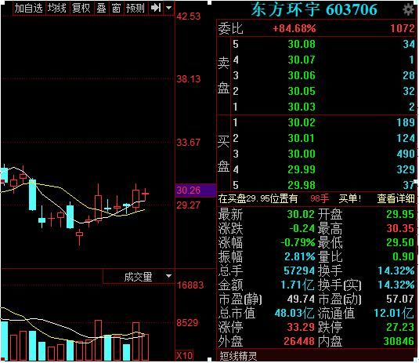
Task: Select the 叠 overlay option
Action: pyautogui.click(x=101, y=8)
